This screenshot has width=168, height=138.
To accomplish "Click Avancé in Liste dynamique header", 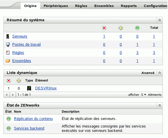I will pos(148,73).
